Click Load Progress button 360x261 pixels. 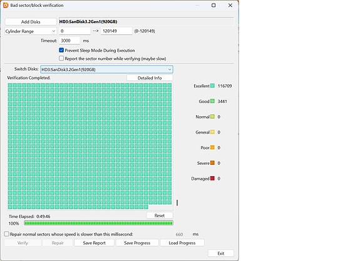pyautogui.click(x=182, y=243)
